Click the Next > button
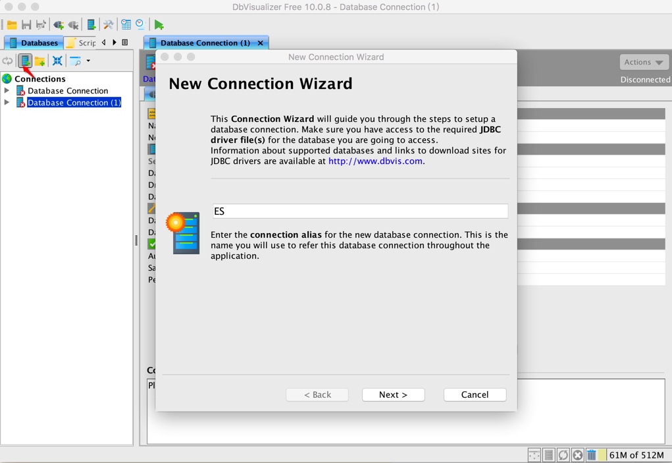672x463 pixels. click(x=393, y=395)
